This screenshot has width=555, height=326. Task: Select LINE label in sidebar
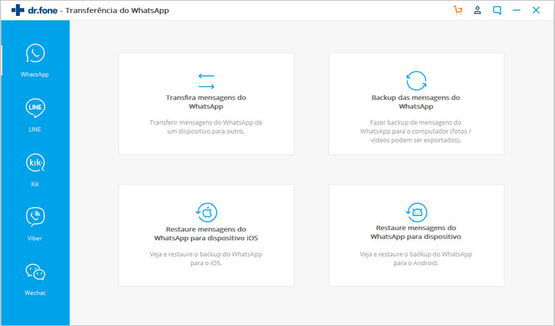(35, 129)
